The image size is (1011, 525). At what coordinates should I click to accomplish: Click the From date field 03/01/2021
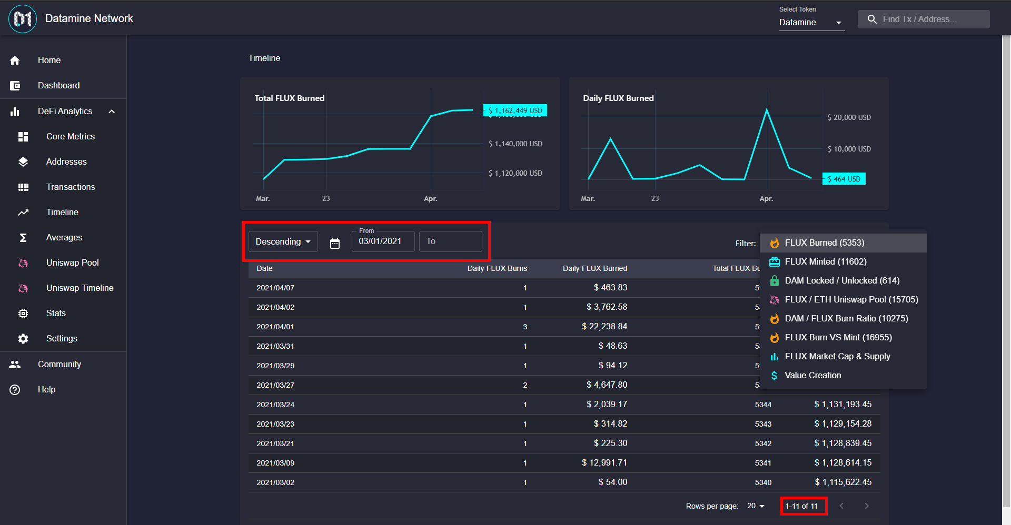pyautogui.click(x=383, y=241)
